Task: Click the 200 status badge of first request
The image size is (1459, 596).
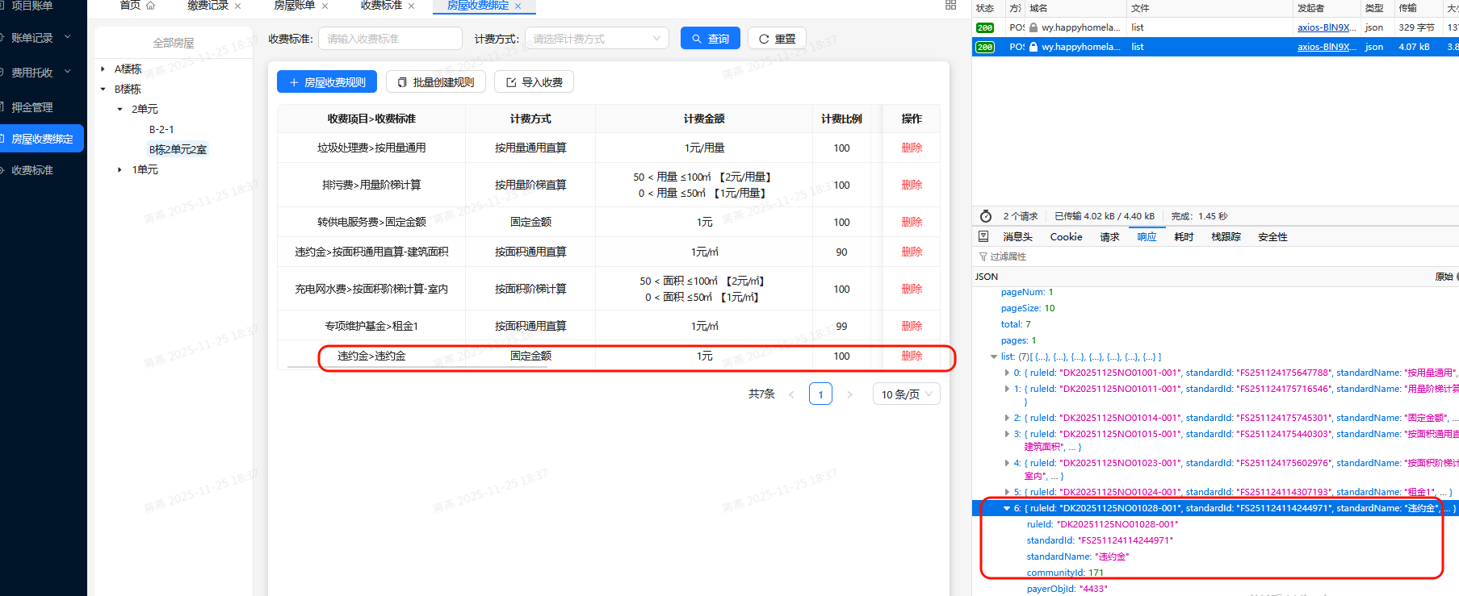Action: coord(985,27)
